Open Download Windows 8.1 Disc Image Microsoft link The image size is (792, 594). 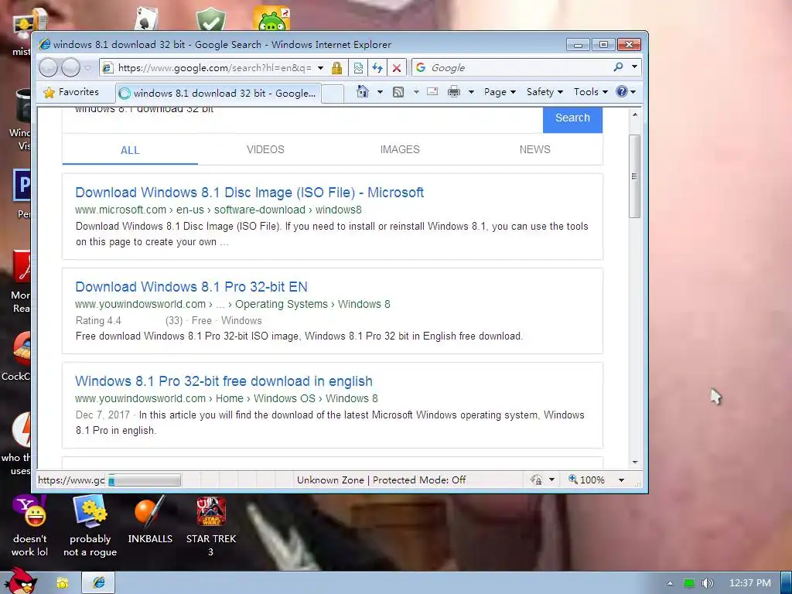(x=250, y=193)
